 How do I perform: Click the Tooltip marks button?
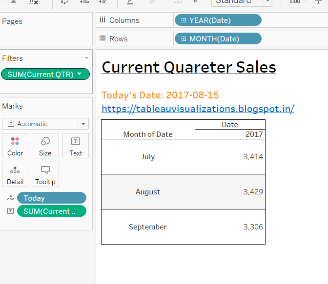coord(45,174)
